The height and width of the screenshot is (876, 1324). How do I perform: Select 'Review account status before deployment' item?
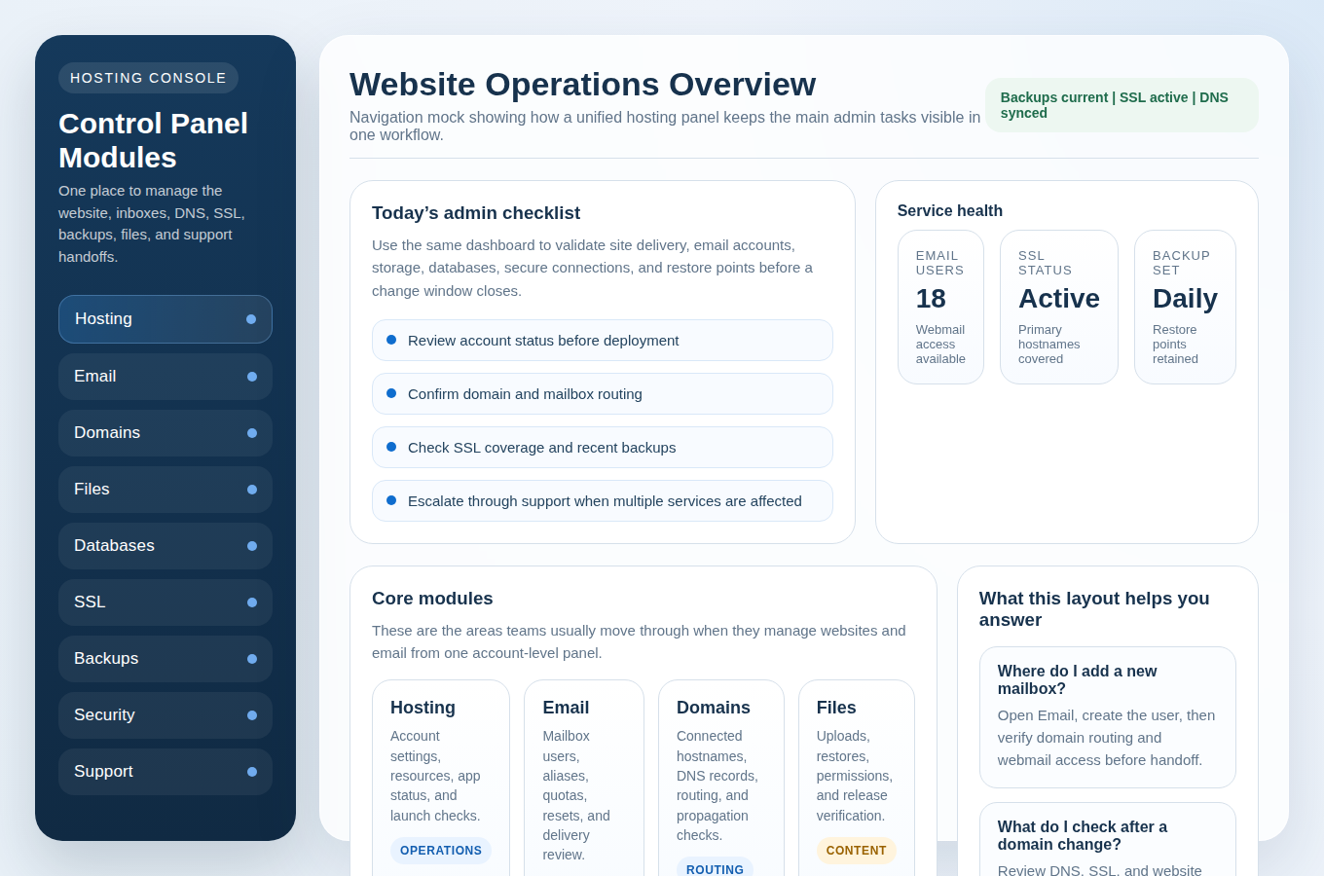[603, 341]
